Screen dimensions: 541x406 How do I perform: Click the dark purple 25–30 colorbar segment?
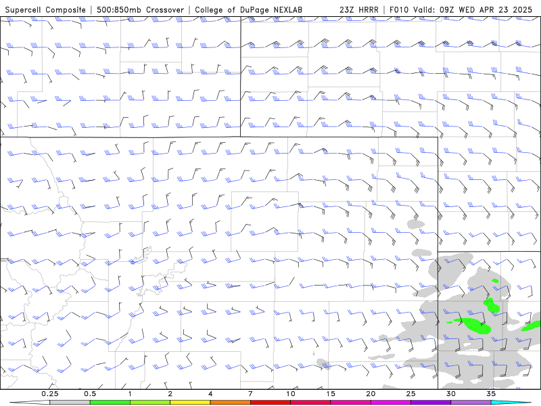(x=431, y=403)
